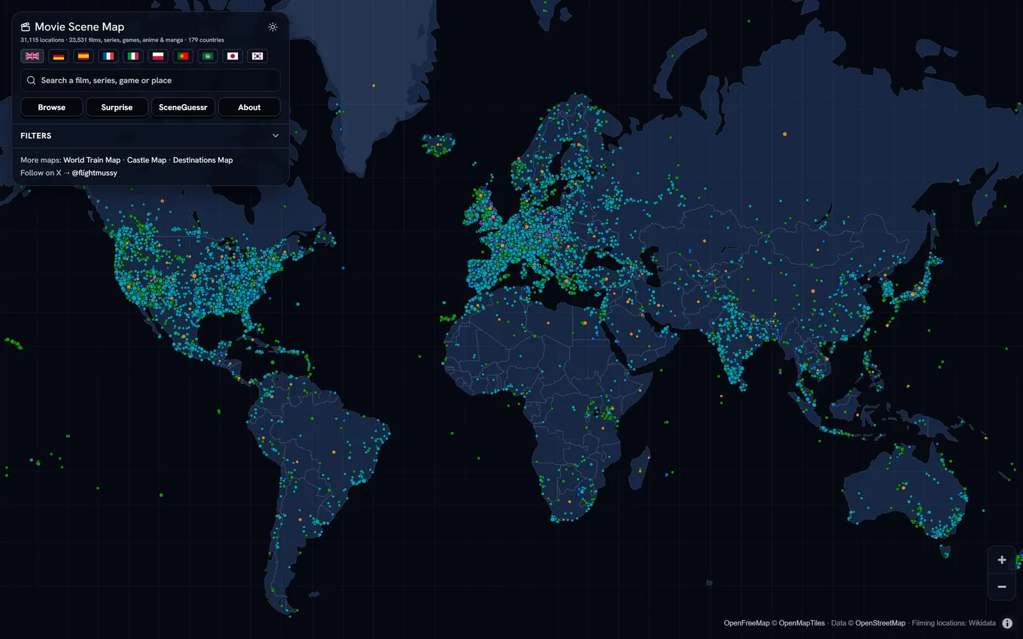Choose the Spanish flag language option
The height and width of the screenshot is (639, 1023).
point(83,56)
